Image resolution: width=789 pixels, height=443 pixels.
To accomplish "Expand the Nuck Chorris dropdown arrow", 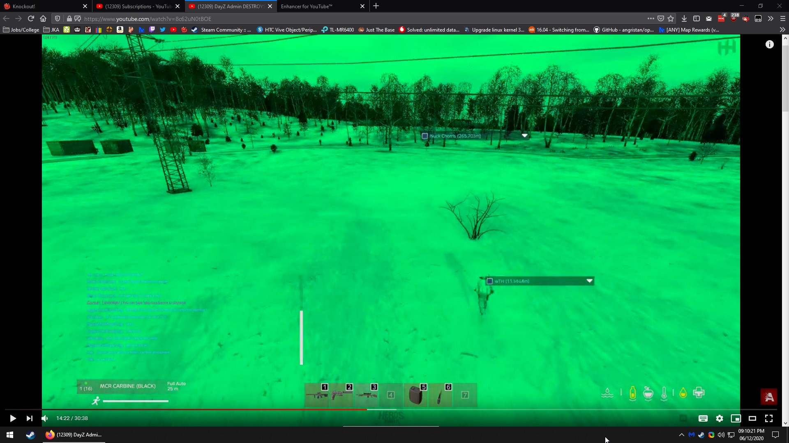I will tap(524, 135).
